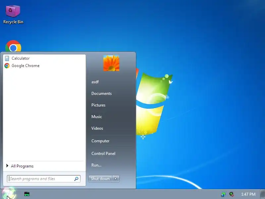
Task: Click the green-and-red system tray icon
Action: click(232, 194)
